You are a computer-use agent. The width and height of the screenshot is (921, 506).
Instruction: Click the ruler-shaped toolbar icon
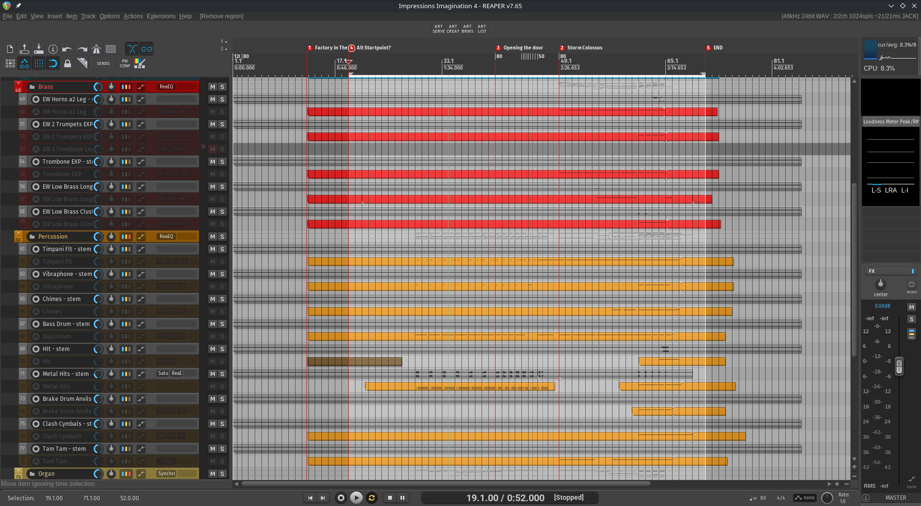[83, 63]
